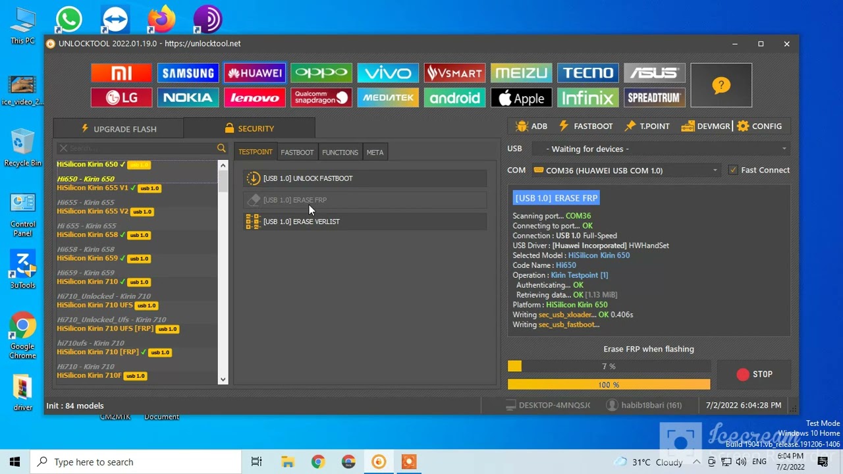
Task: Open the MediaTek chipset section
Action: tap(388, 98)
